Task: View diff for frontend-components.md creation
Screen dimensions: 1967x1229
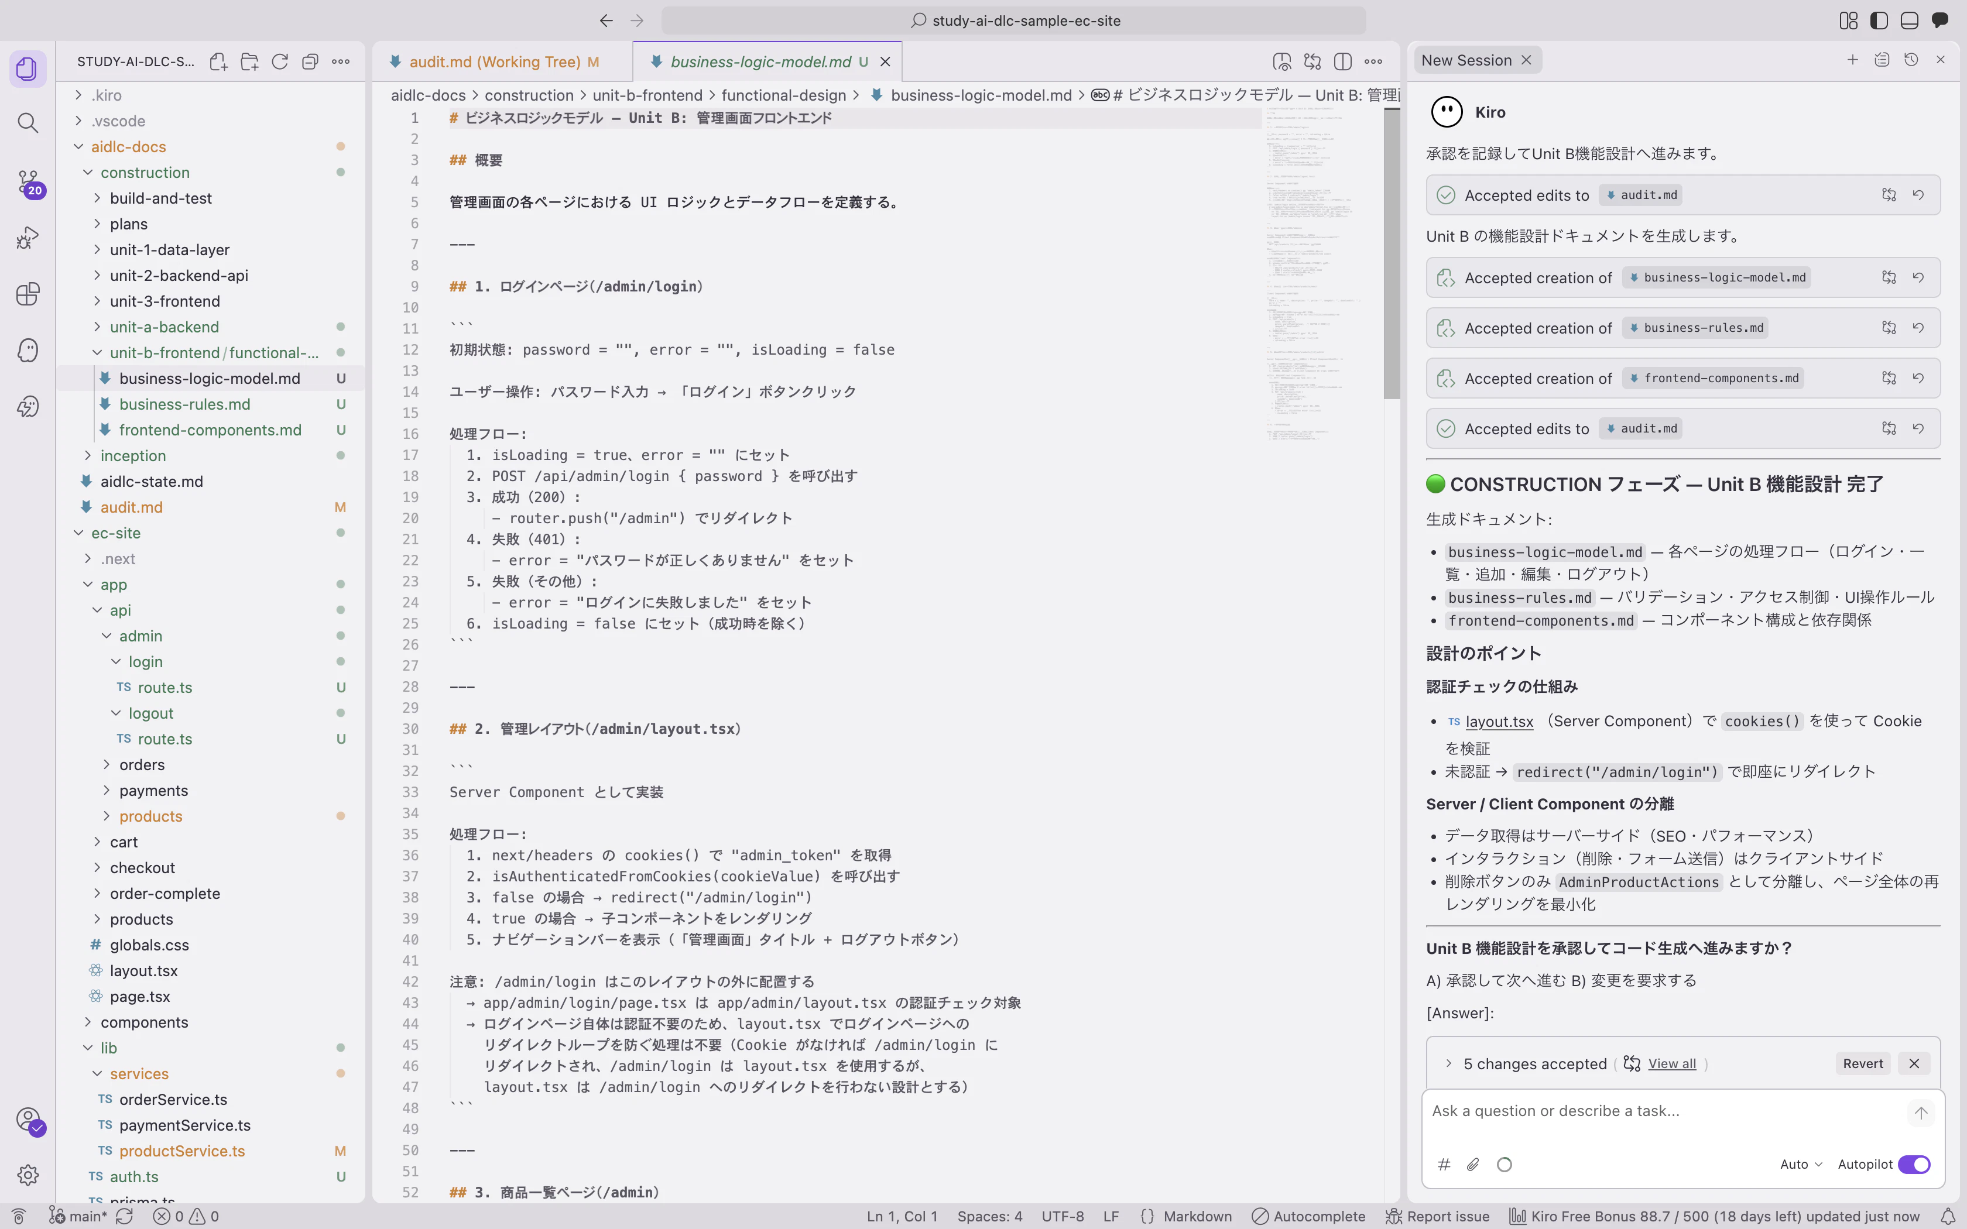Action: point(1889,378)
